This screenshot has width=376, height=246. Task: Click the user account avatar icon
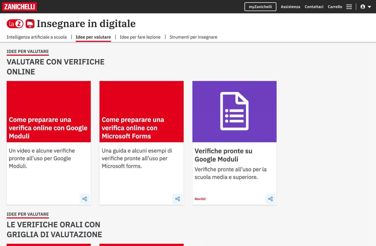point(363,7)
